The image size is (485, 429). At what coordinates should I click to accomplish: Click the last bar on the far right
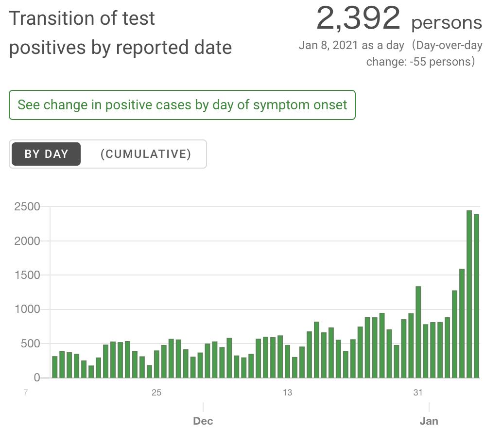[477, 296]
